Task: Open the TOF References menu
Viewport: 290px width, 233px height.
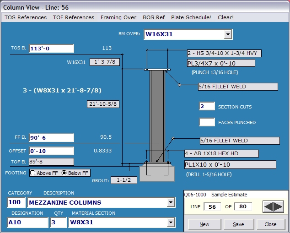Action: coord(74,17)
